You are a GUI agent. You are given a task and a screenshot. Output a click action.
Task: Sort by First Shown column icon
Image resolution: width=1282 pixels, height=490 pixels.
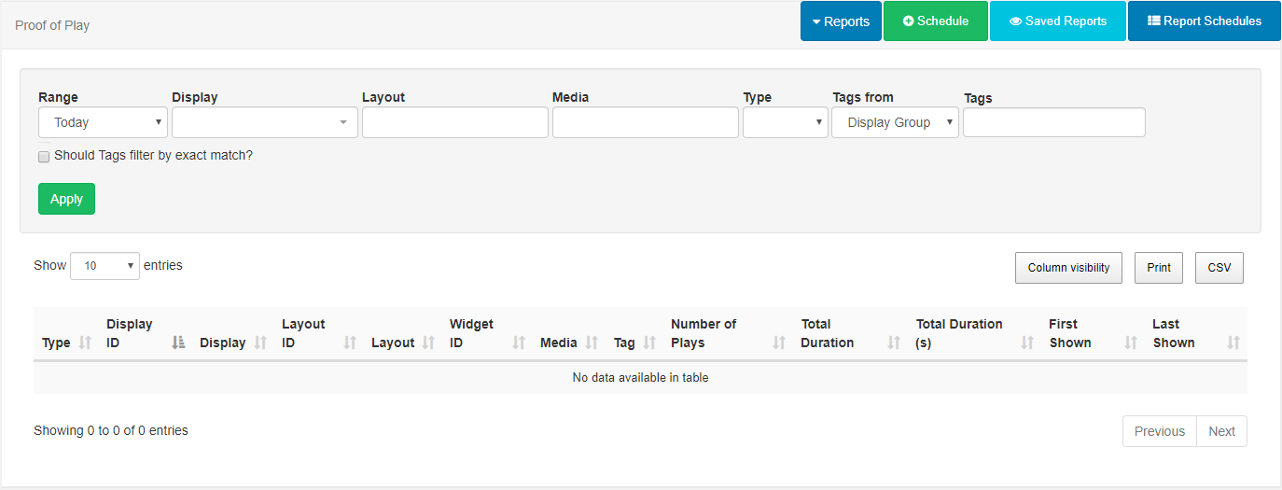click(1131, 343)
